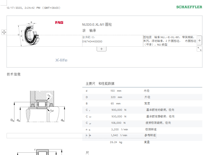Click the grey X-life logo

coord(61,60)
